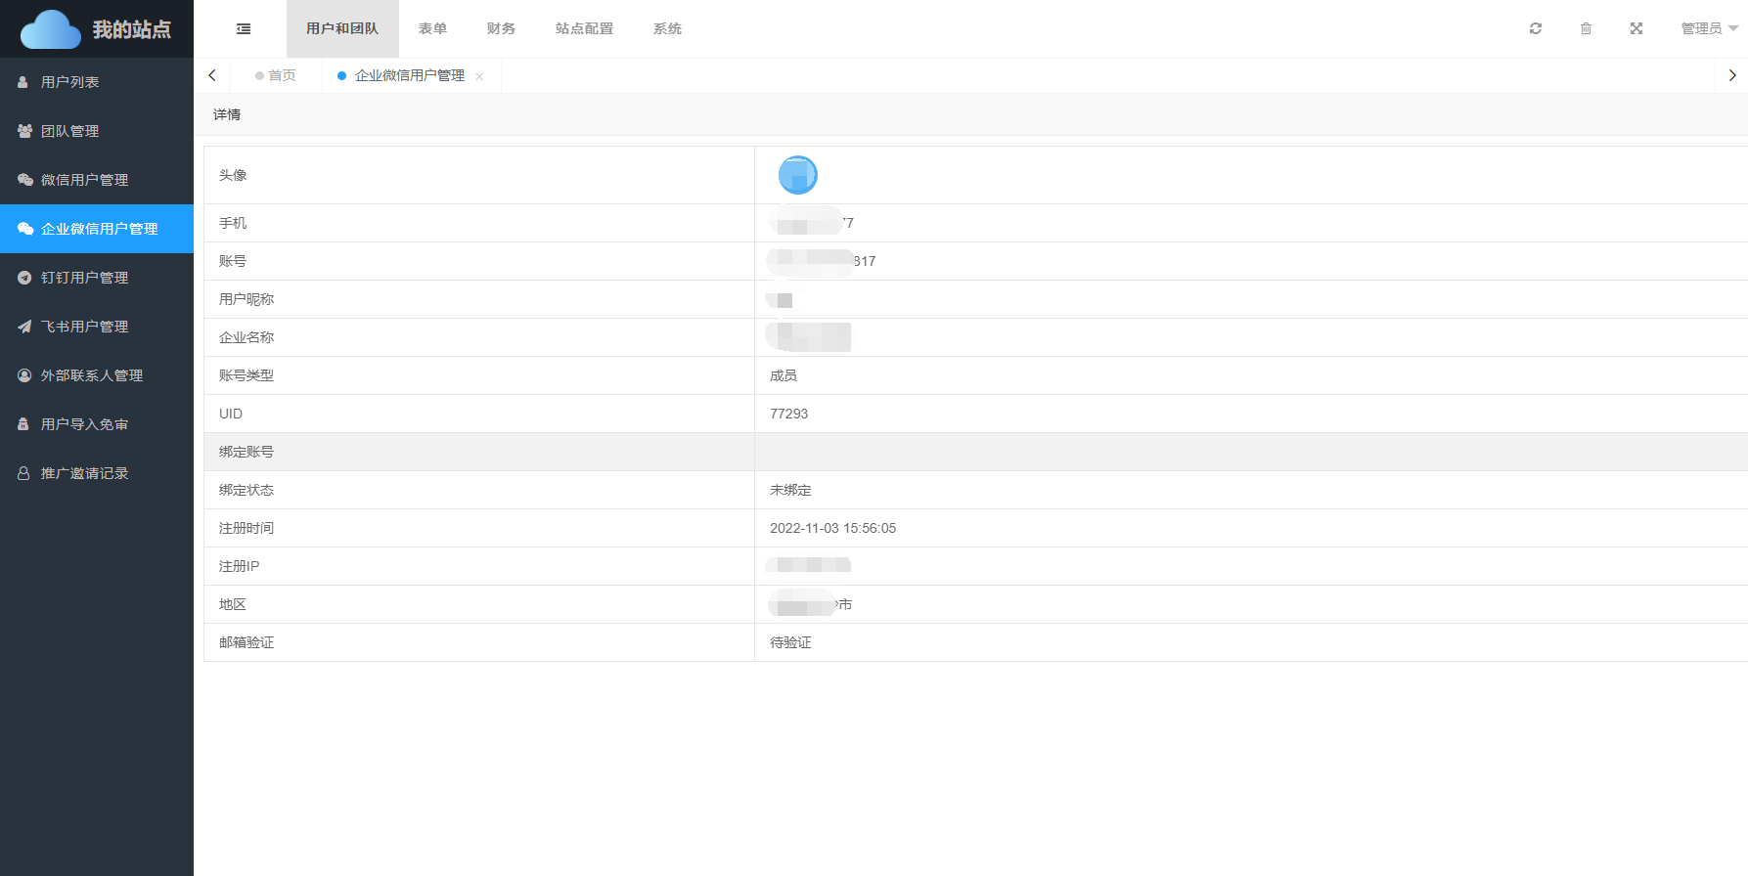1748x876 pixels.
Task: Close the 企业微信用户管理 tab
Action: (479, 77)
